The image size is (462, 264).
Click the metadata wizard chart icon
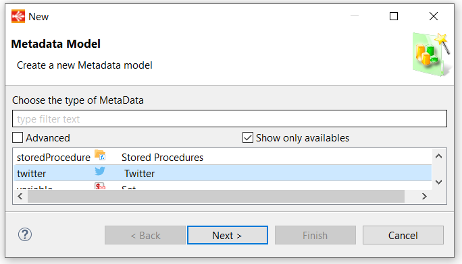click(x=432, y=55)
